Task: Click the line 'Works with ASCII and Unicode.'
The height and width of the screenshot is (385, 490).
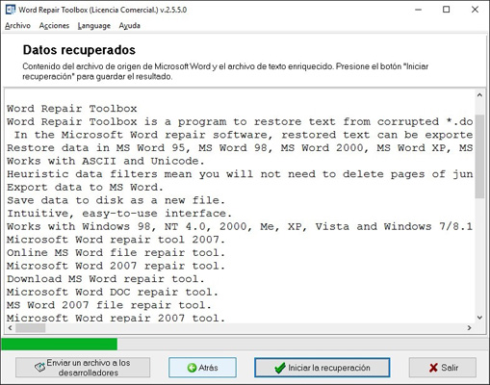Action: [x=106, y=161]
